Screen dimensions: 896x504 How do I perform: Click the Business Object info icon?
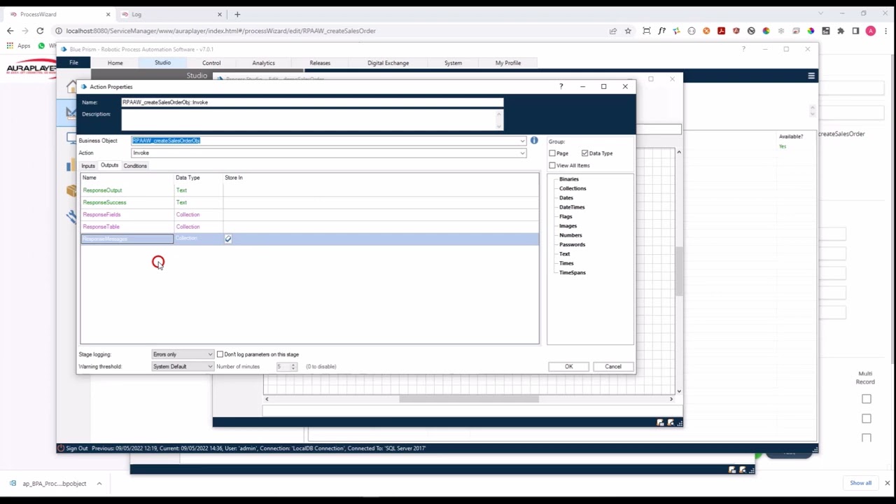[534, 141]
